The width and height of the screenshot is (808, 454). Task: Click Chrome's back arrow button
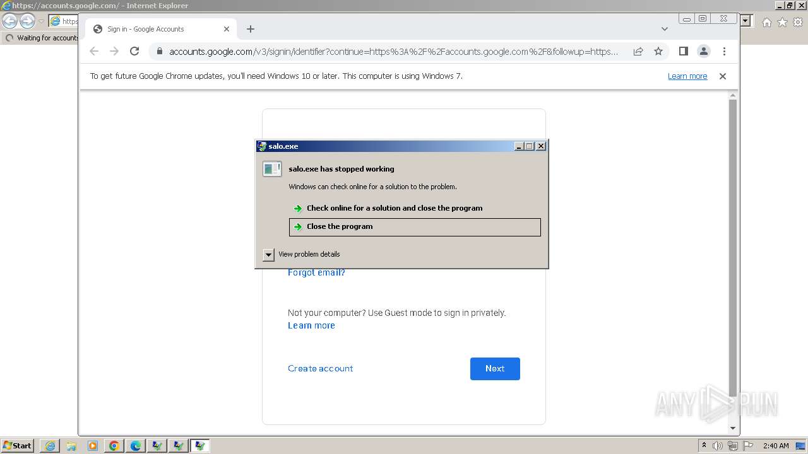94,51
